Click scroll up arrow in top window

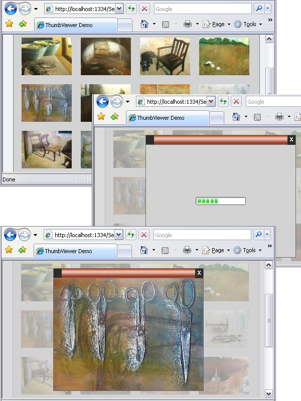(269, 39)
